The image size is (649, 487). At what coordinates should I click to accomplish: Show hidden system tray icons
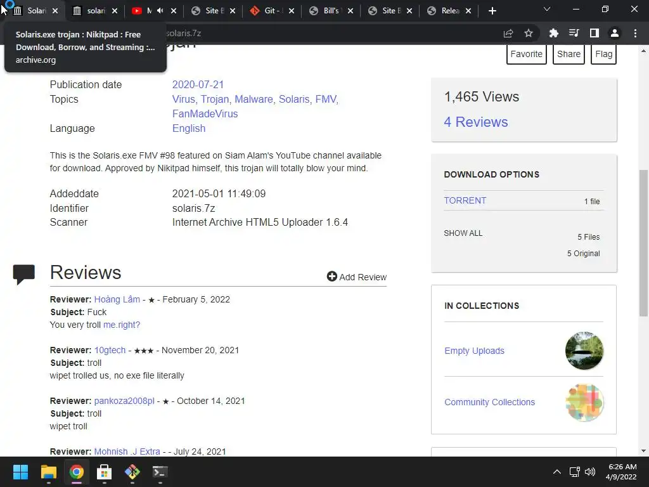click(x=557, y=472)
